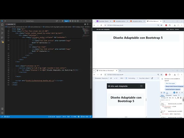
Task: Close the DevTools panel
Action: coord(182,93)
